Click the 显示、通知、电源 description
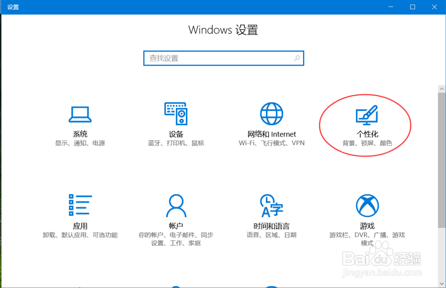The height and width of the screenshot is (288, 446). [x=80, y=143]
